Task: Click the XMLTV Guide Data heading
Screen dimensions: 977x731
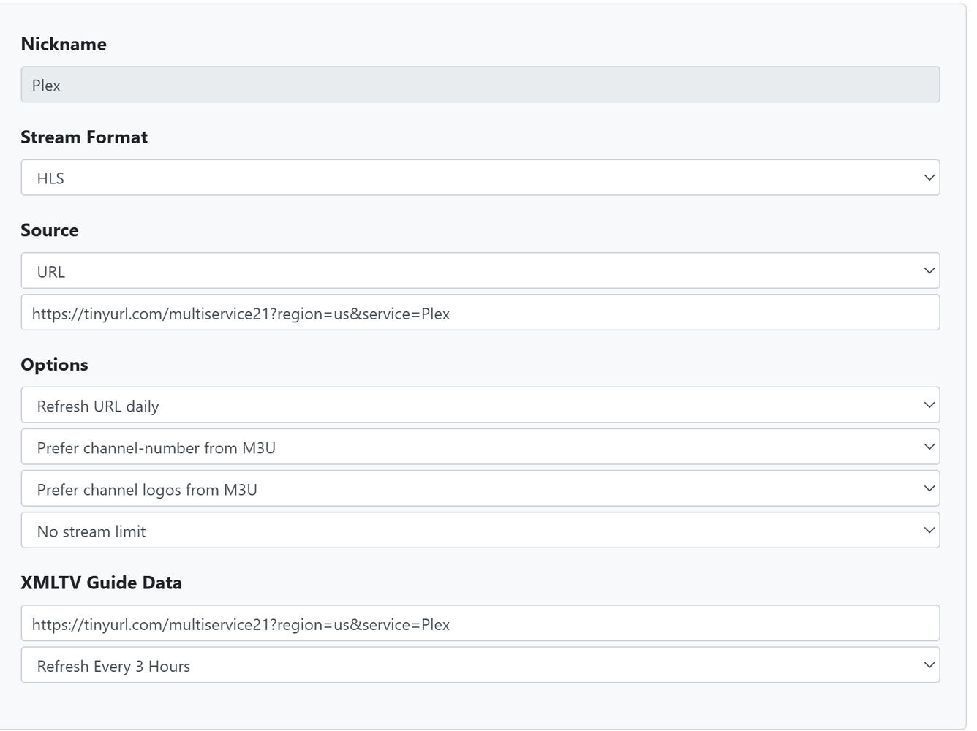Action: 102,583
